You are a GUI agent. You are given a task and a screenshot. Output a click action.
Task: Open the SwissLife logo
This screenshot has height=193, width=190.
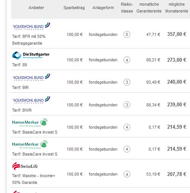tap(25, 166)
